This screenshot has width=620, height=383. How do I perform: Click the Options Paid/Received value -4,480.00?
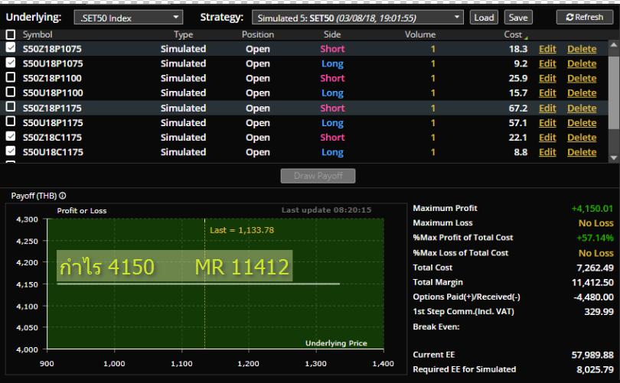pyautogui.click(x=593, y=297)
